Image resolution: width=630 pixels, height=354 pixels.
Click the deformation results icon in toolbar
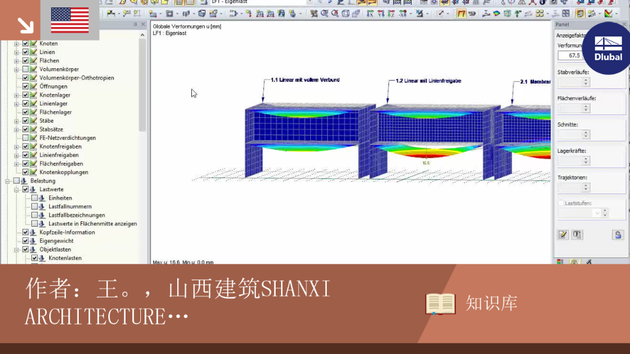point(486,14)
